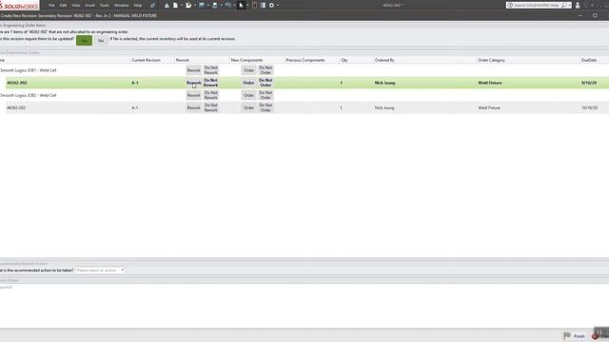Expand the Print dropdown arrow

click(x=221, y=6)
